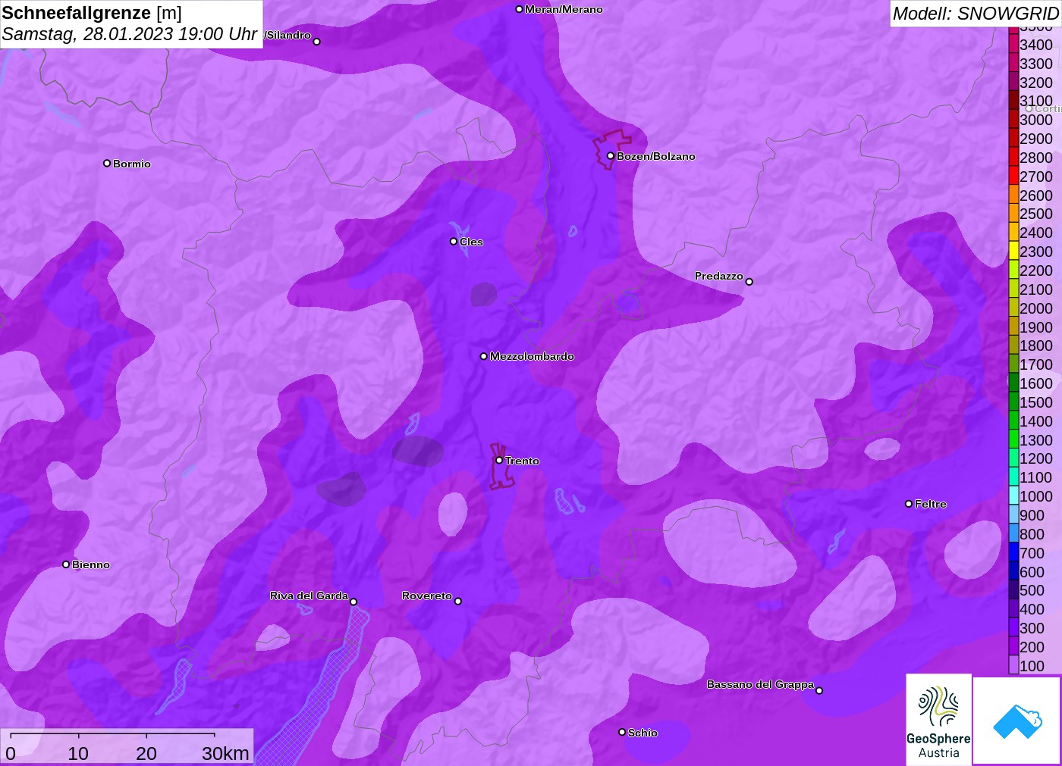Select the Schio town dot
Screen dimensions: 1062x766
(622, 732)
